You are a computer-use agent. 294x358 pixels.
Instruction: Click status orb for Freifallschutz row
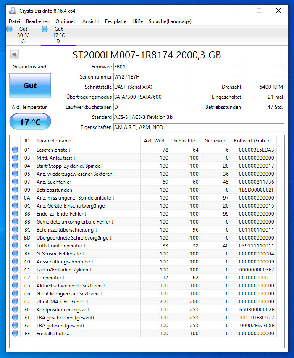click(x=15, y=333)
